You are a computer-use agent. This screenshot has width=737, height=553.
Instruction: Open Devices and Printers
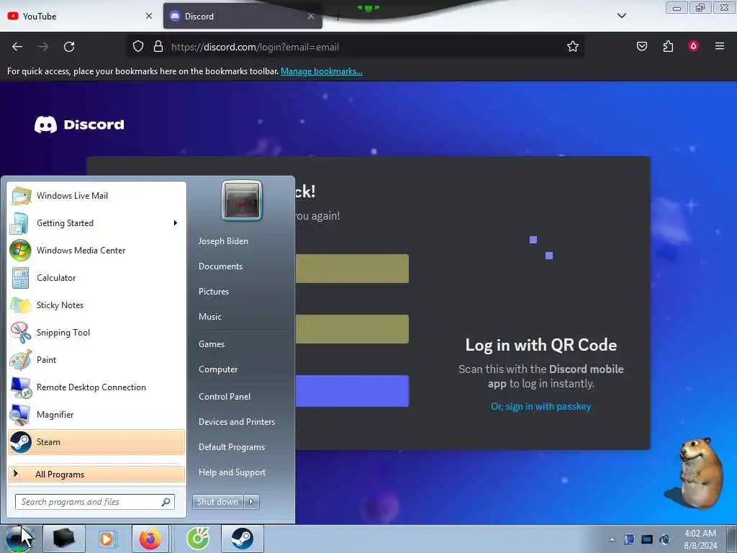237,422
